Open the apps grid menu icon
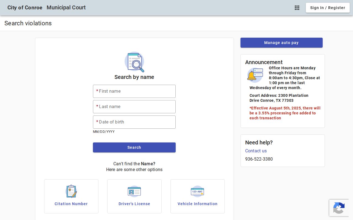Image resolution: width=353 pixels, height=220 pixels. [297, 8]
